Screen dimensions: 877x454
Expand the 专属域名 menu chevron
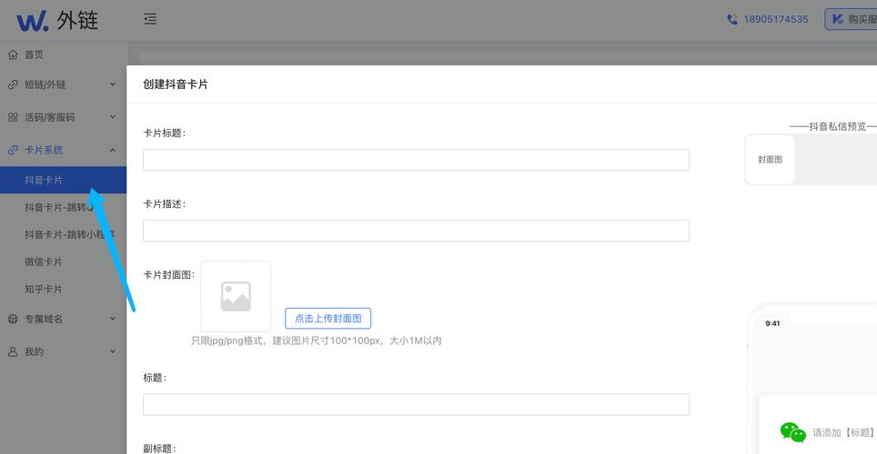(113, 319)
